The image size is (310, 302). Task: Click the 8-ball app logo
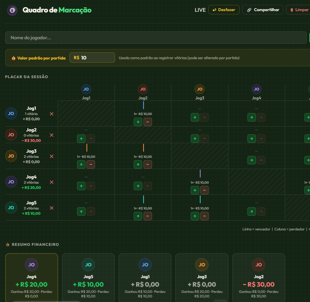[12, 10]
